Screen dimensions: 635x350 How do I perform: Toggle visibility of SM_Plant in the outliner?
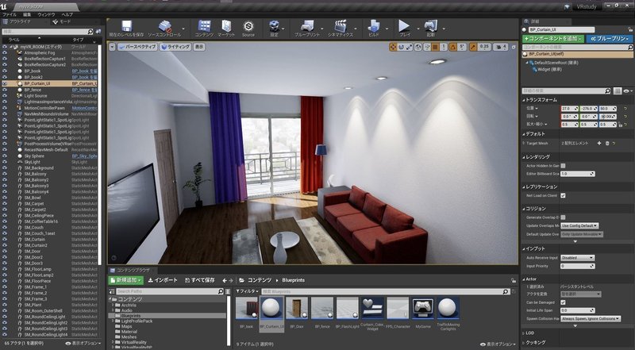pos(5,305)
